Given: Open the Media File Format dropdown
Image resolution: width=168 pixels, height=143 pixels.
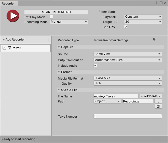Looking at the screenshot, I should click(127, 78).
